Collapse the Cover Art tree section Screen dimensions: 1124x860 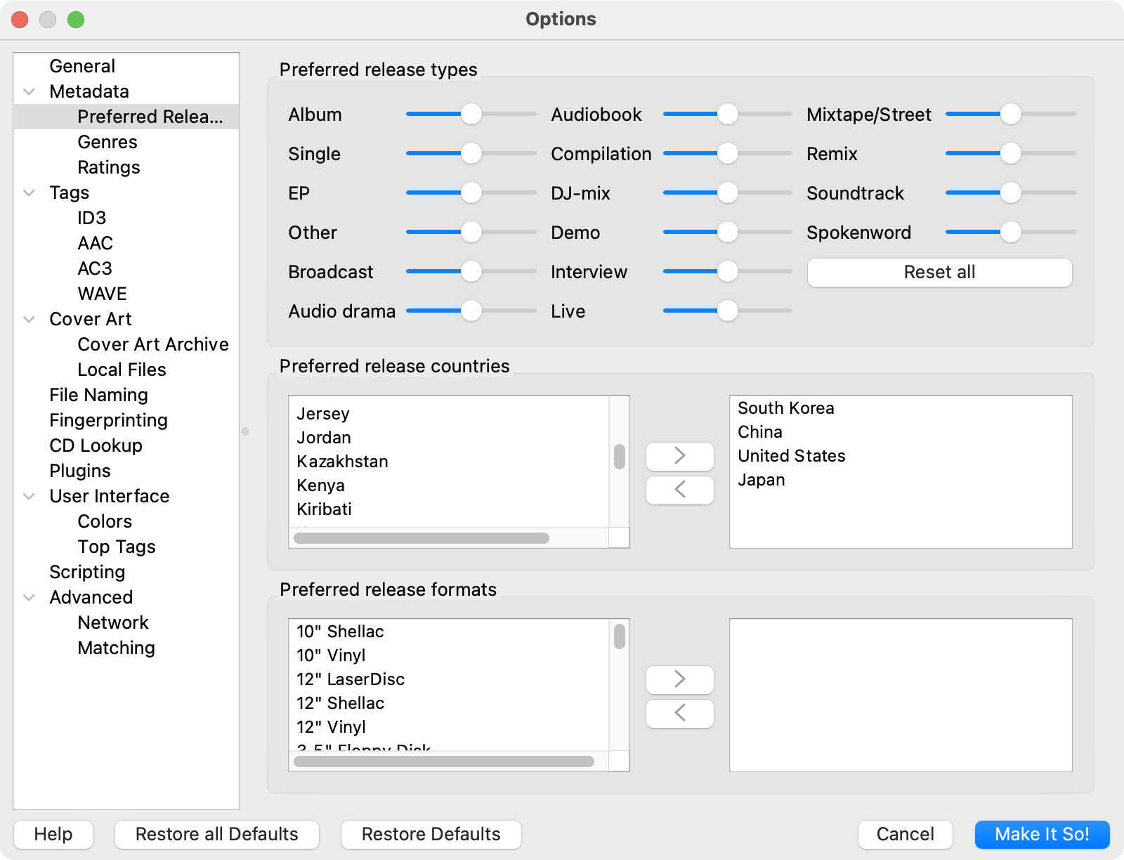(30, 319)
